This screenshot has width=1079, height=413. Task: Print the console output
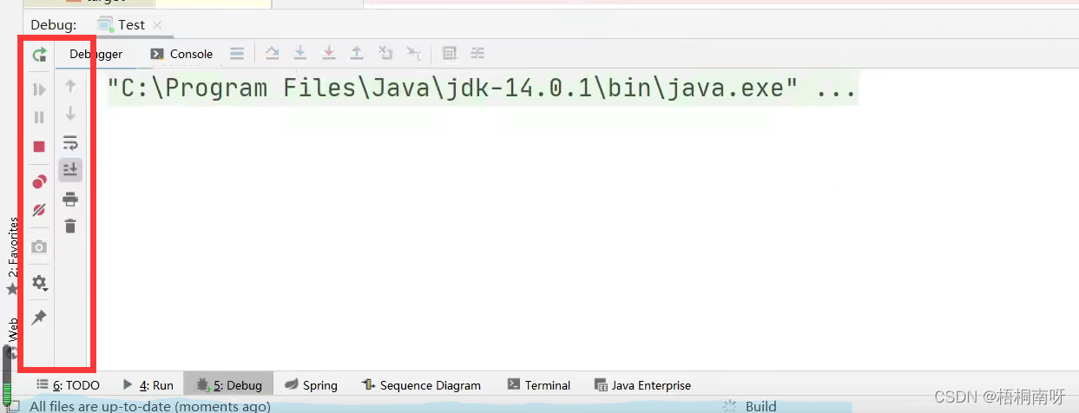[70, 199]
